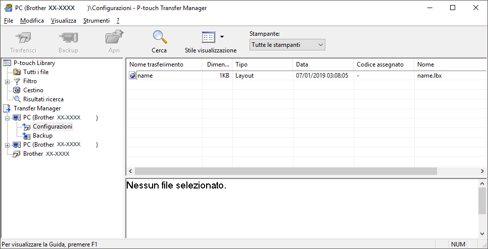Screen dimensions: 488x249
Task: Click the Stile visualizzazione icon
Action: tap(208, 37)
